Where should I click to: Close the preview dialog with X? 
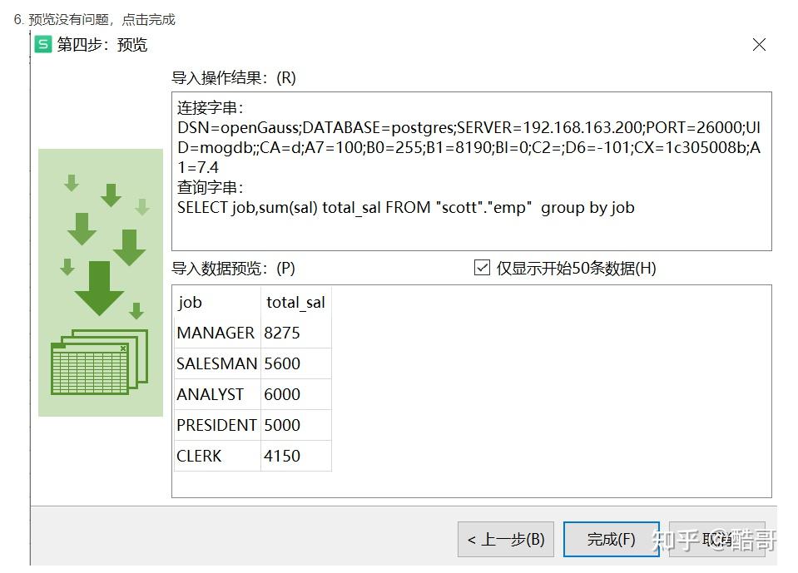point(759,45)
